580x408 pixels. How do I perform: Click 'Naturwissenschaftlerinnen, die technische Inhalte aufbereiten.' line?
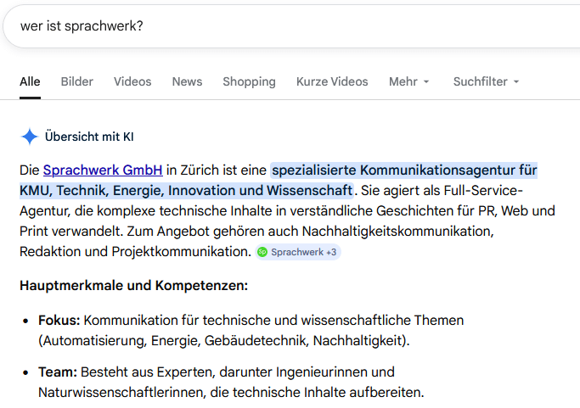click(x=231, y=393)
